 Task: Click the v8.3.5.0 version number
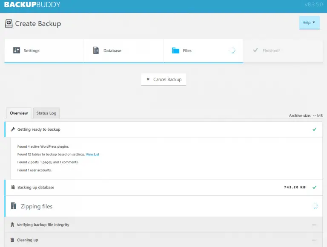click(314, 5)
